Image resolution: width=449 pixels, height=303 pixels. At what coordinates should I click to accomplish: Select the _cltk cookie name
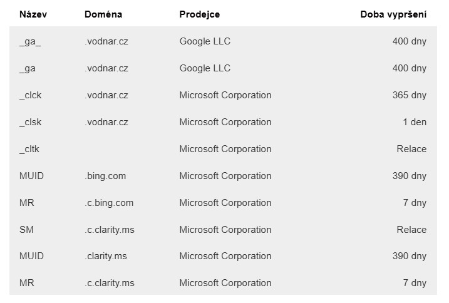[29, 149]
